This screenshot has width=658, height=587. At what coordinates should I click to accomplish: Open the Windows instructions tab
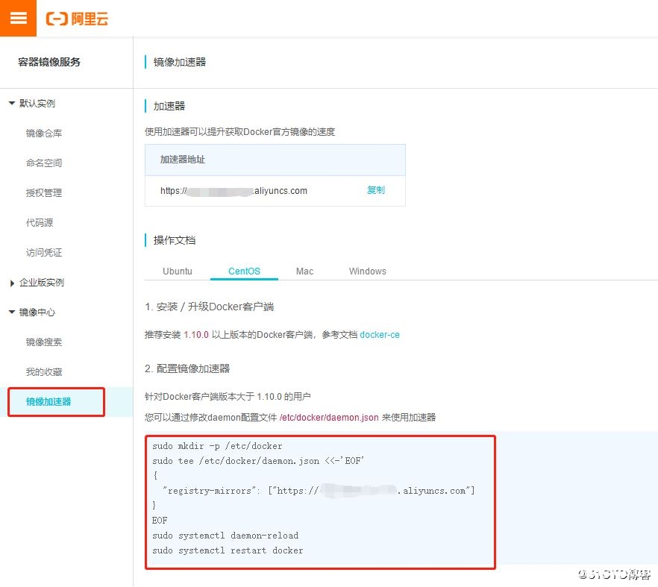[367, 271]
